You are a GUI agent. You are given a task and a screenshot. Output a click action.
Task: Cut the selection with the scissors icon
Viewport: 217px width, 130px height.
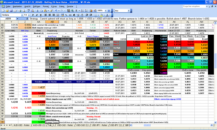[x=37, y=11]
